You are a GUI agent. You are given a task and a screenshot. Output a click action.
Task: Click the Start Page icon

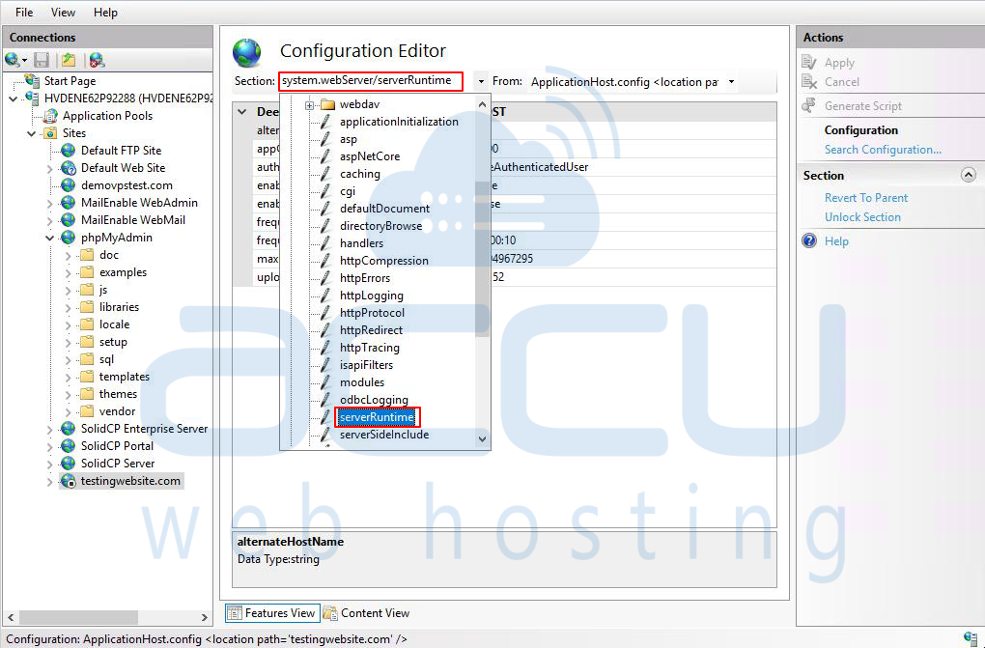(32, 80)
